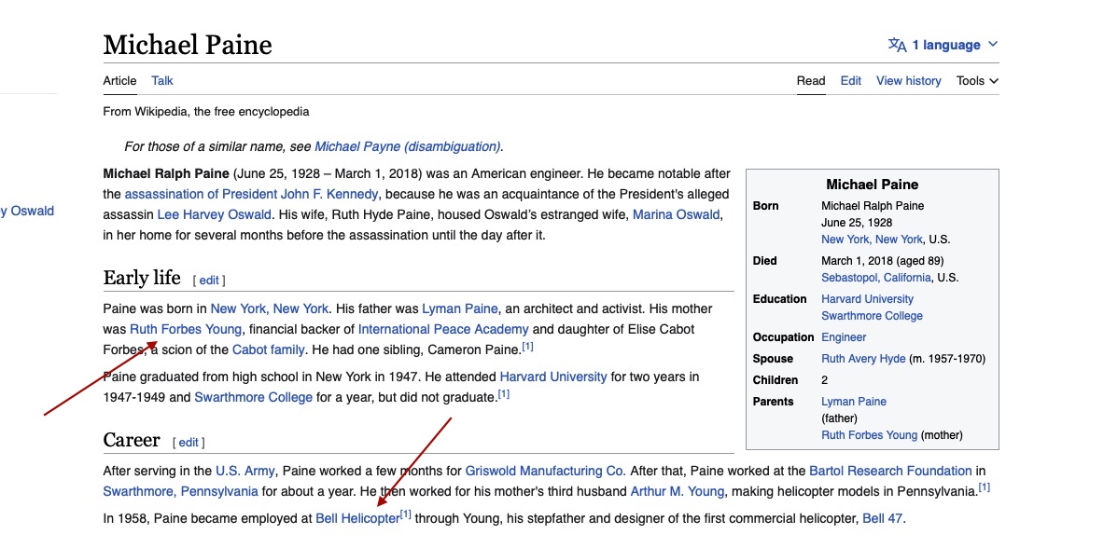
Task: Select the Read tab
Action: 811,81
